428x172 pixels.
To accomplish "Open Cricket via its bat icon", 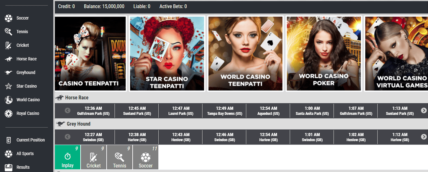I will [x=9, y=45].
